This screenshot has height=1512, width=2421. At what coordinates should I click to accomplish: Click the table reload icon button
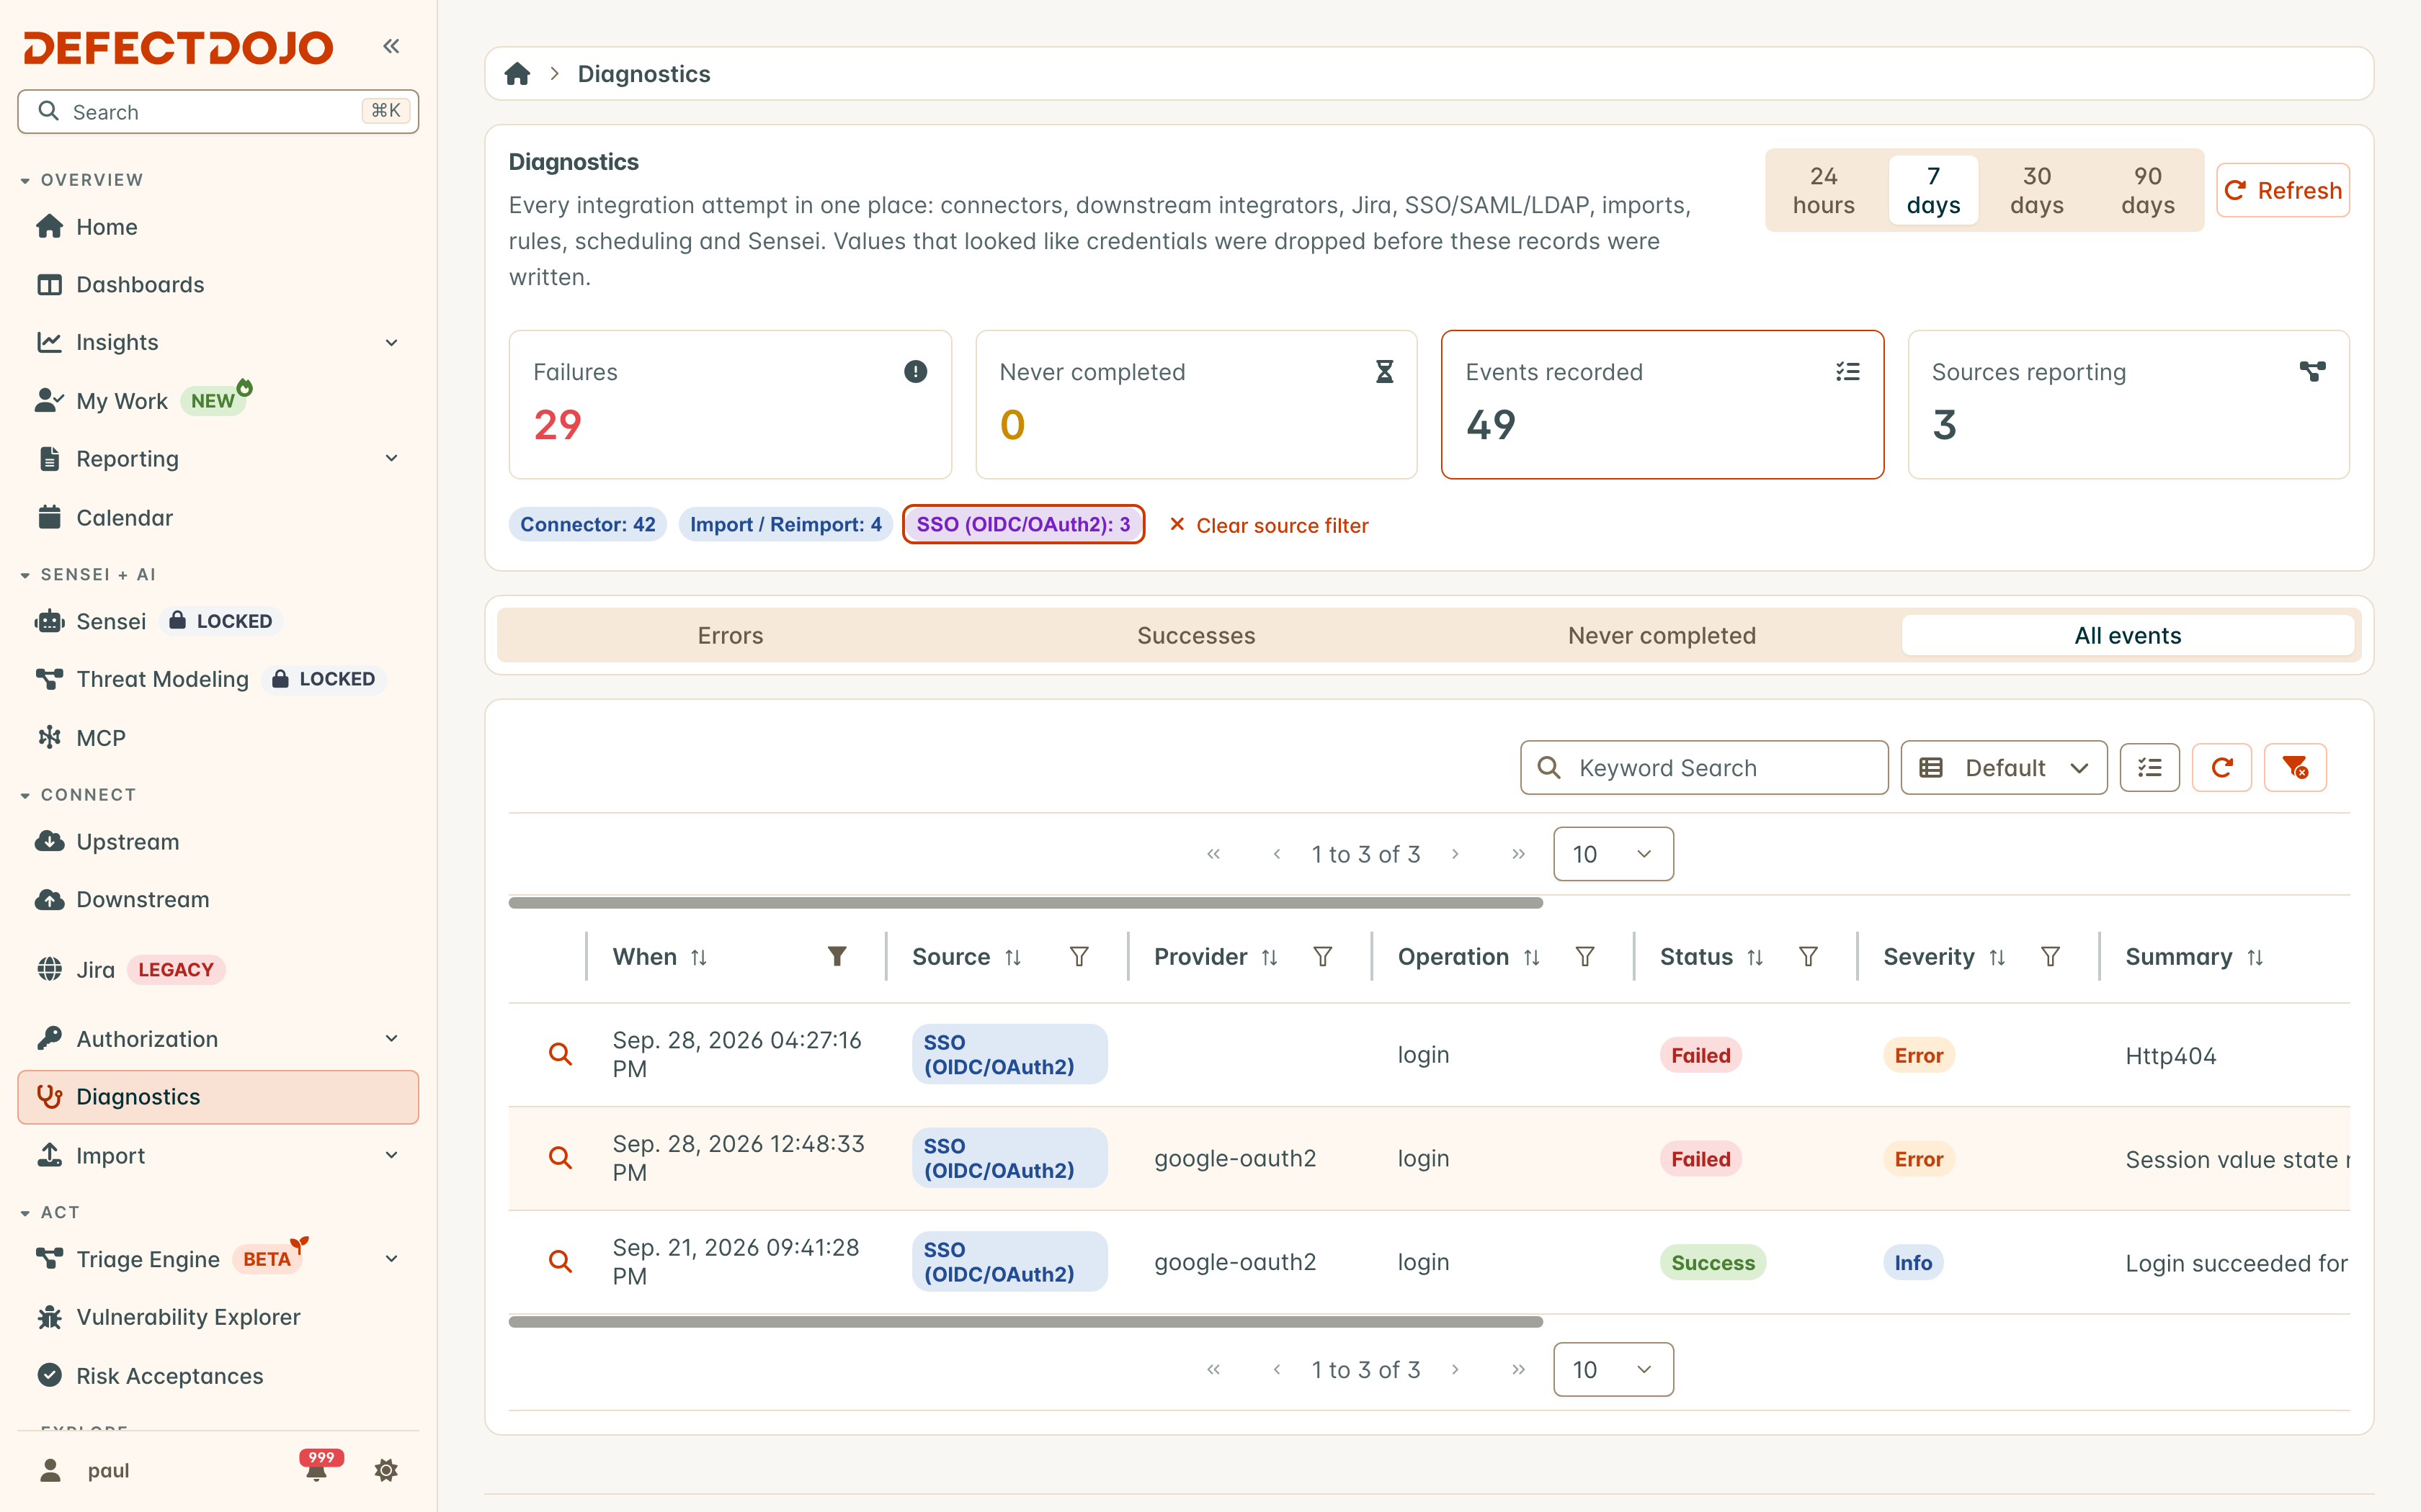coord(2222,768)
